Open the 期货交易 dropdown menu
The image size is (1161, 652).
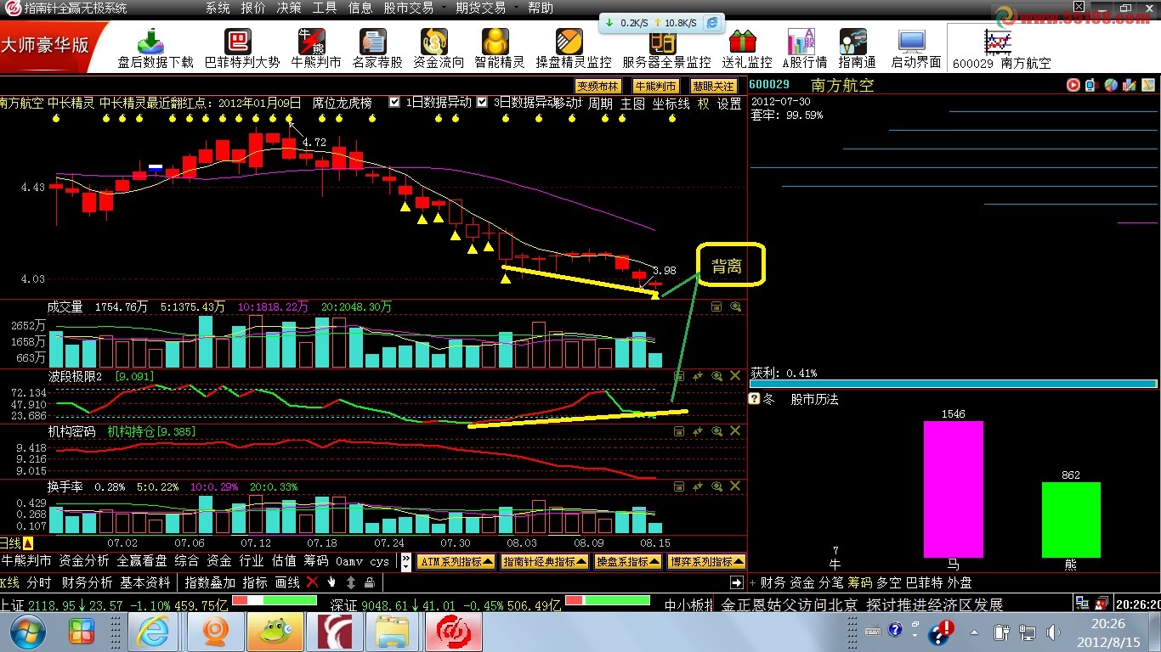click(x=481, y=8)
